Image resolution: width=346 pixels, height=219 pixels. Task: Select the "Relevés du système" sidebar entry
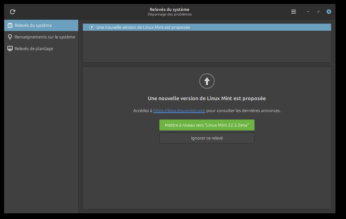tap(33, 25)
